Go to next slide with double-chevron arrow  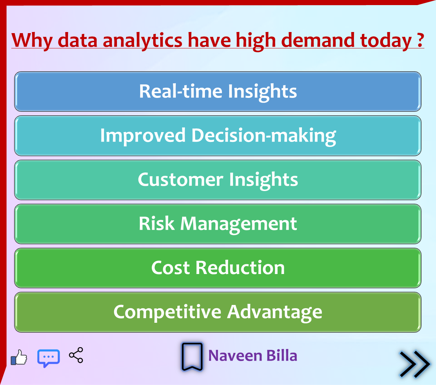415,364
